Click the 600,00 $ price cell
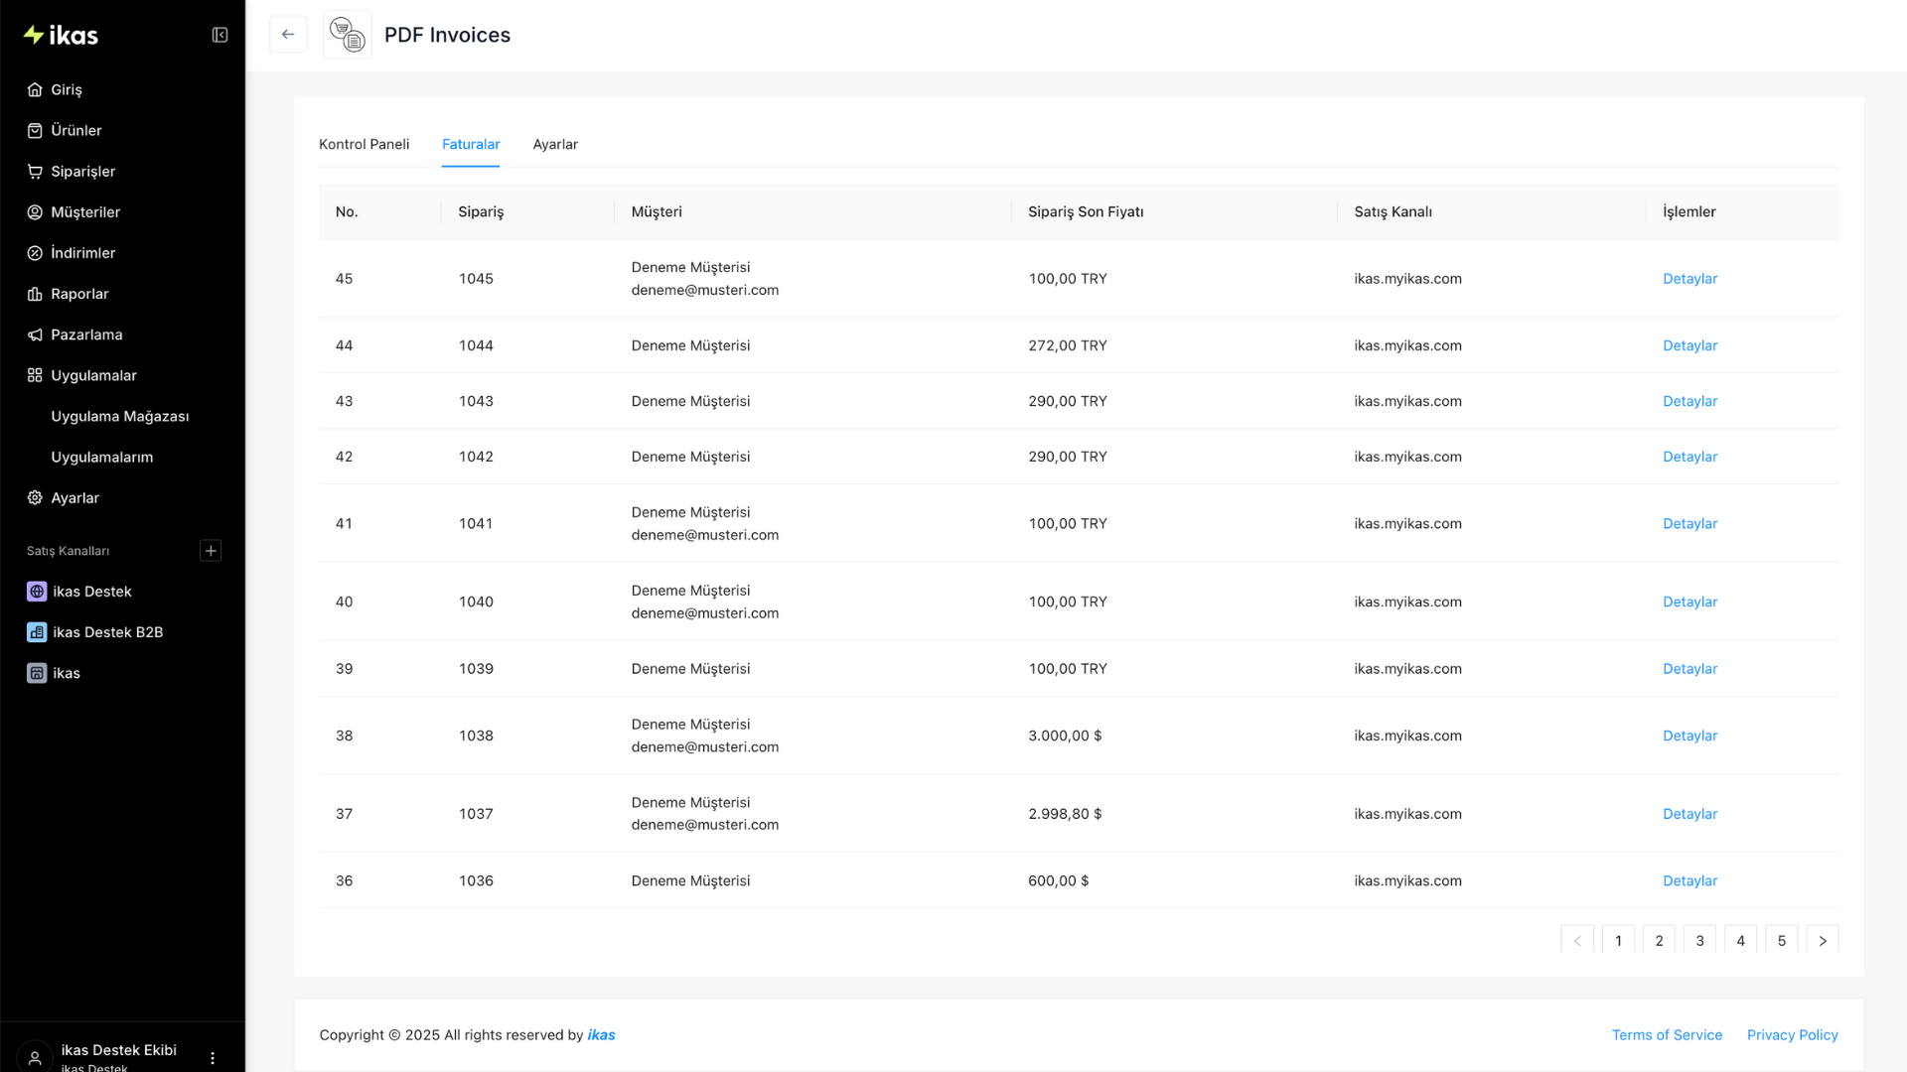 (1059, 880)
